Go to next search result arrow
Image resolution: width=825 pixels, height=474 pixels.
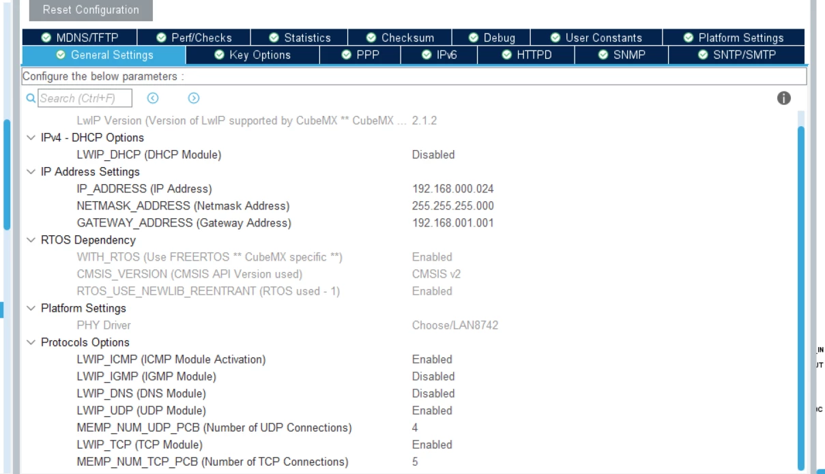(x=194, y=98)
